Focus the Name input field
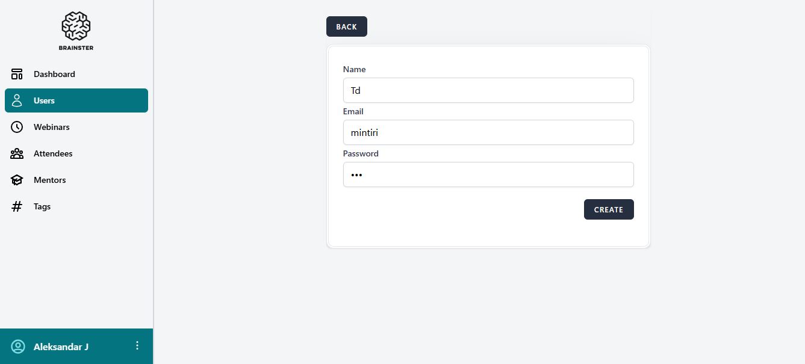The image size is (805, 364). coord(488,90)
